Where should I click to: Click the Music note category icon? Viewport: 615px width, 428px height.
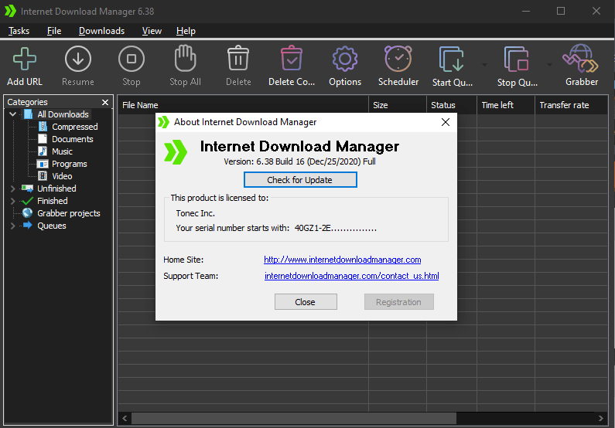[43, 151]
